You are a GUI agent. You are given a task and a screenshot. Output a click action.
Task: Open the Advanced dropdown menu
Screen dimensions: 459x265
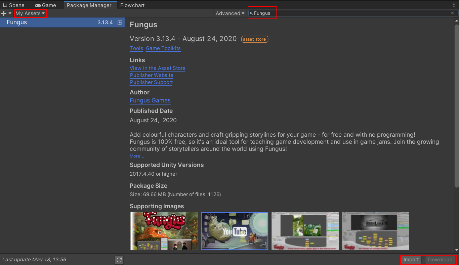click(230, 13)
